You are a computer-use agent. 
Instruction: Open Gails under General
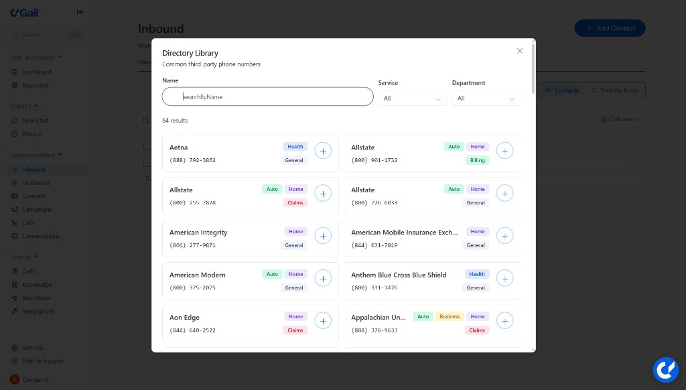coord(28,271)
